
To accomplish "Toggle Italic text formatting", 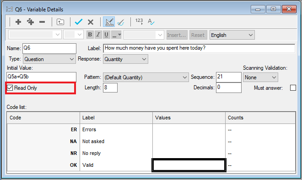I will [x=98, y=35].
